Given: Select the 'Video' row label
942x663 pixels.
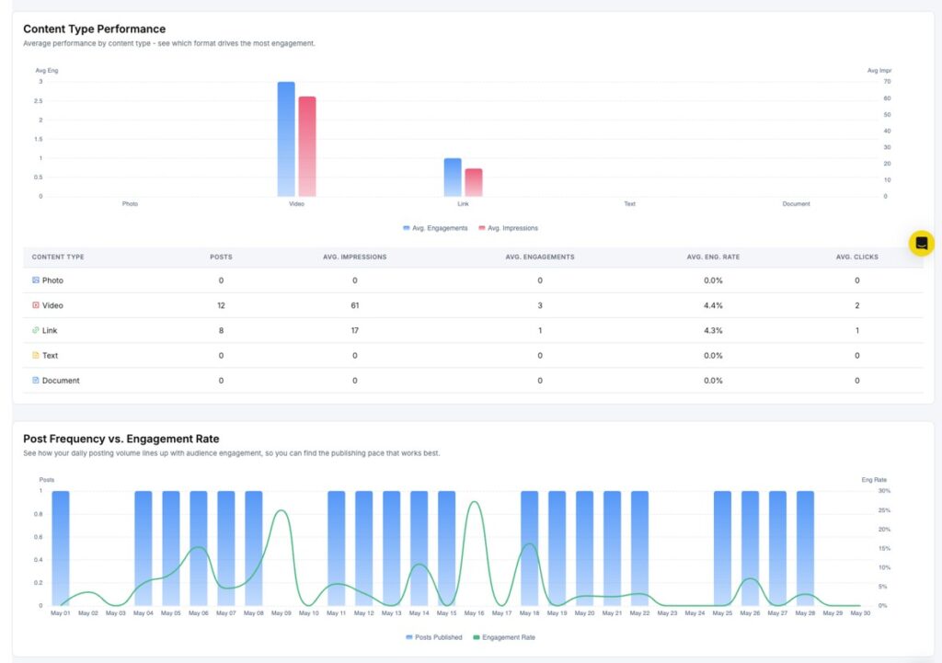Looking at the screenshot, I should (x=52, y=305).
